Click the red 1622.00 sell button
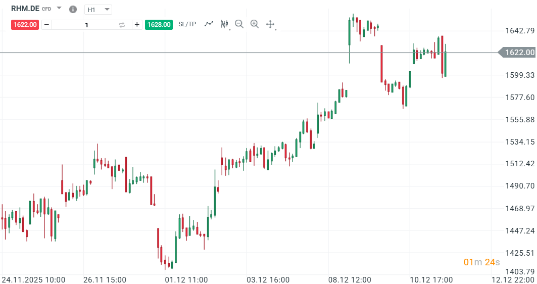Screen dimensions: 537x284 click(x=25, y=25)
